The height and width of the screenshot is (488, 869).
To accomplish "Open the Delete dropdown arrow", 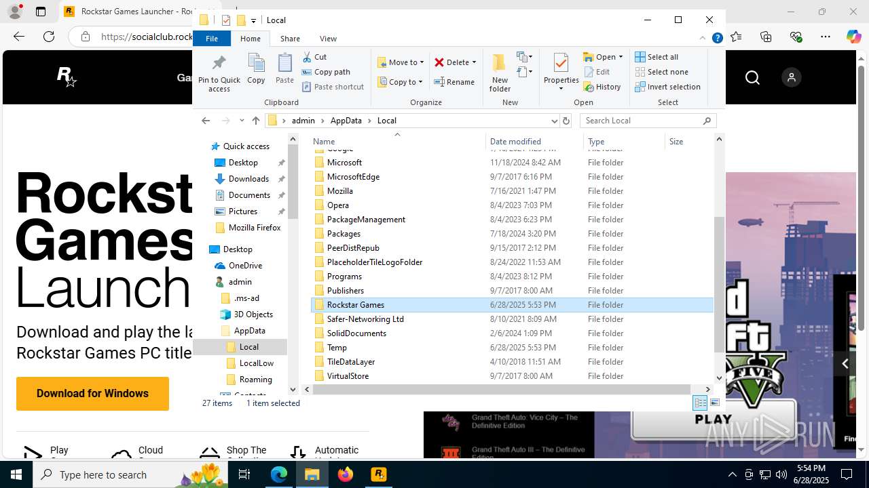I will click(x=474, y=62).
